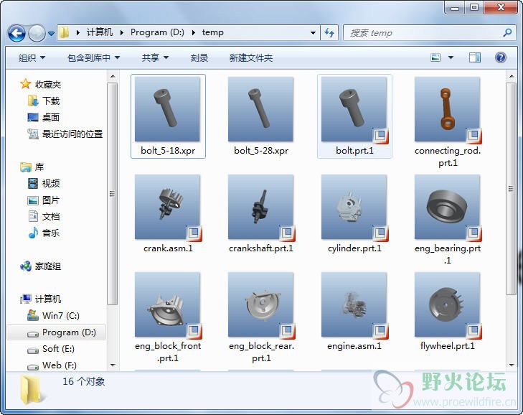Image resolution: width=523 pixels, height=415 pixels.
Task: Click the navigation pane scrollbar thumb
Action: pyautogui.click(x=113, y=194)
